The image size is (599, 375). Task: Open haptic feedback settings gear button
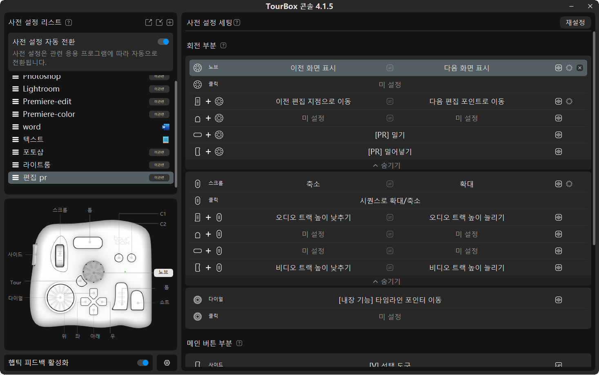pyautogui.click(x=167, y=363)
